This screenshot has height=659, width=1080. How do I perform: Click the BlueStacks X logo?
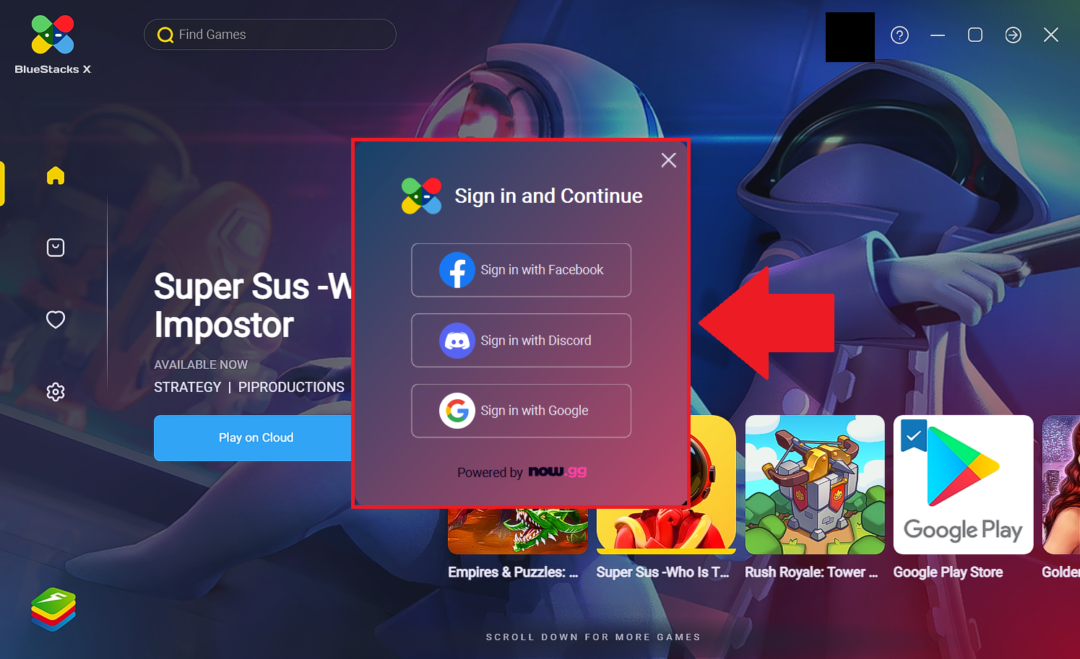(x=53, y=44)
